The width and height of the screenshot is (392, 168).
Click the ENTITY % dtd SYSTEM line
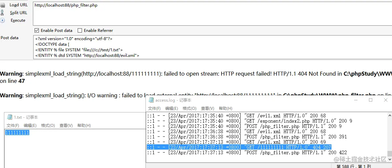[x=87, y=56]
